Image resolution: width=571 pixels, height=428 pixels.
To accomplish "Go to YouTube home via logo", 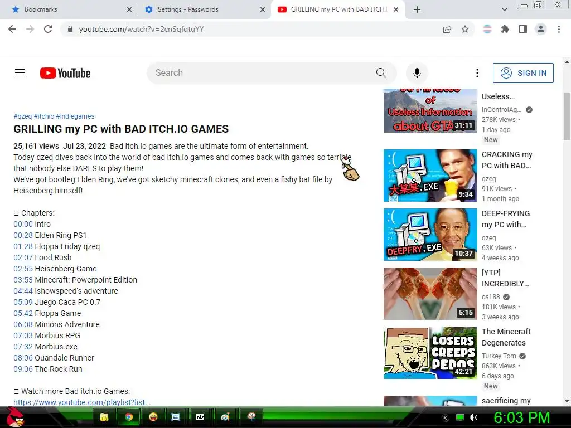I will (65, 73).
